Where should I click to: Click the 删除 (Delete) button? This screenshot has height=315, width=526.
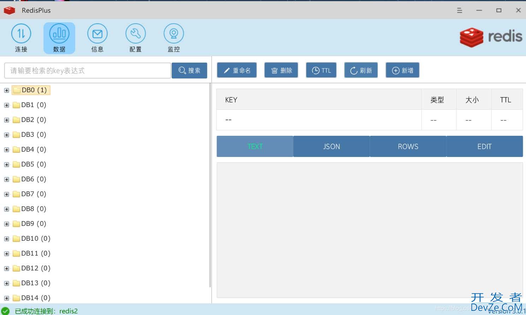[281, 70]
